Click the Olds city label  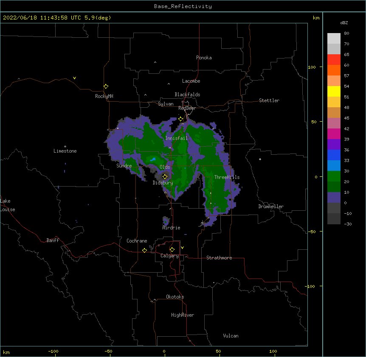click(165, 167)
